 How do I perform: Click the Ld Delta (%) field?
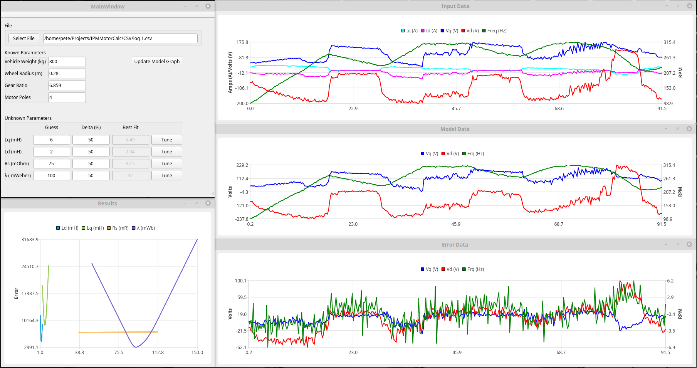(x=91, y=152)
